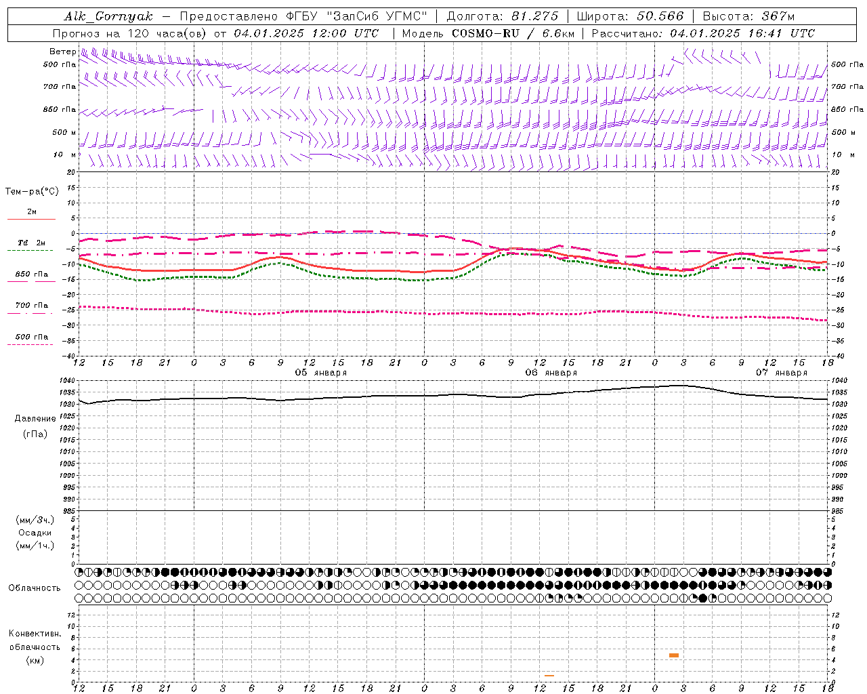
Task: Click the computed time Рассчитано: 04.01.2025 16:41 UTC
Action: click(703, 33)
